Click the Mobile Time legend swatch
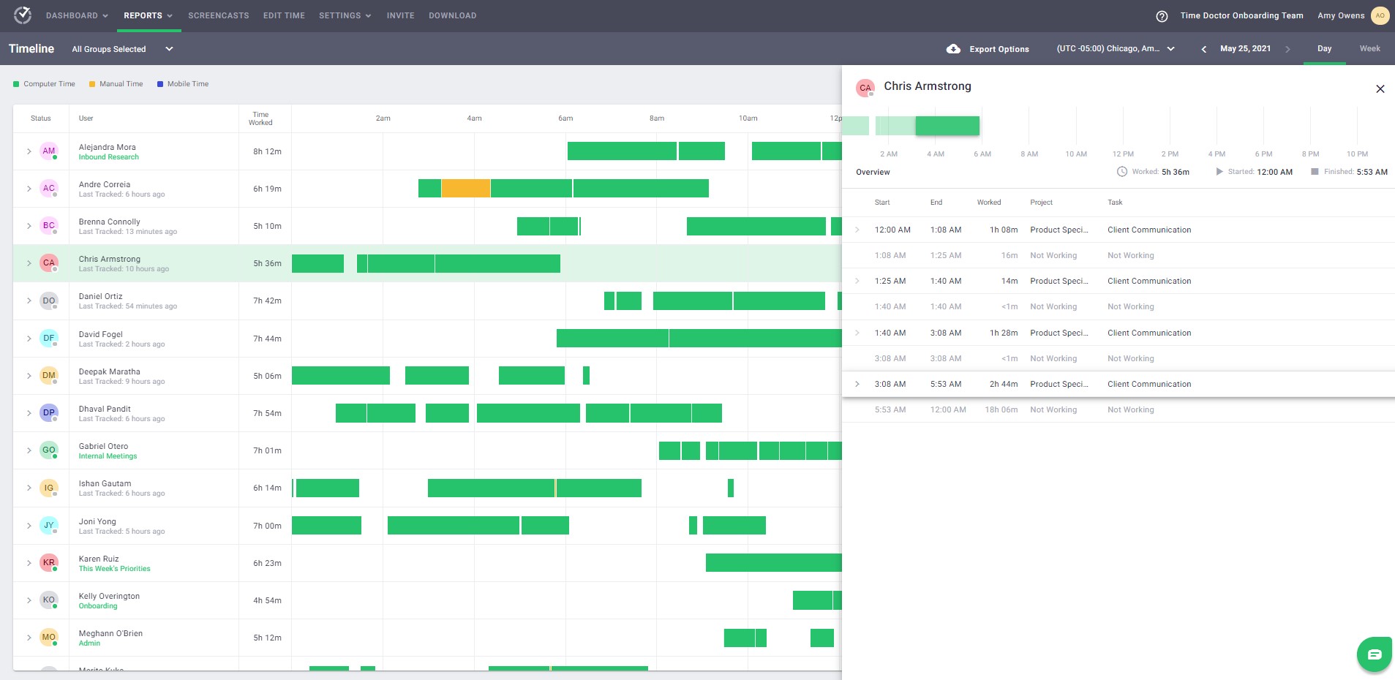1395x680 pixels. click(x=160, y=84)
